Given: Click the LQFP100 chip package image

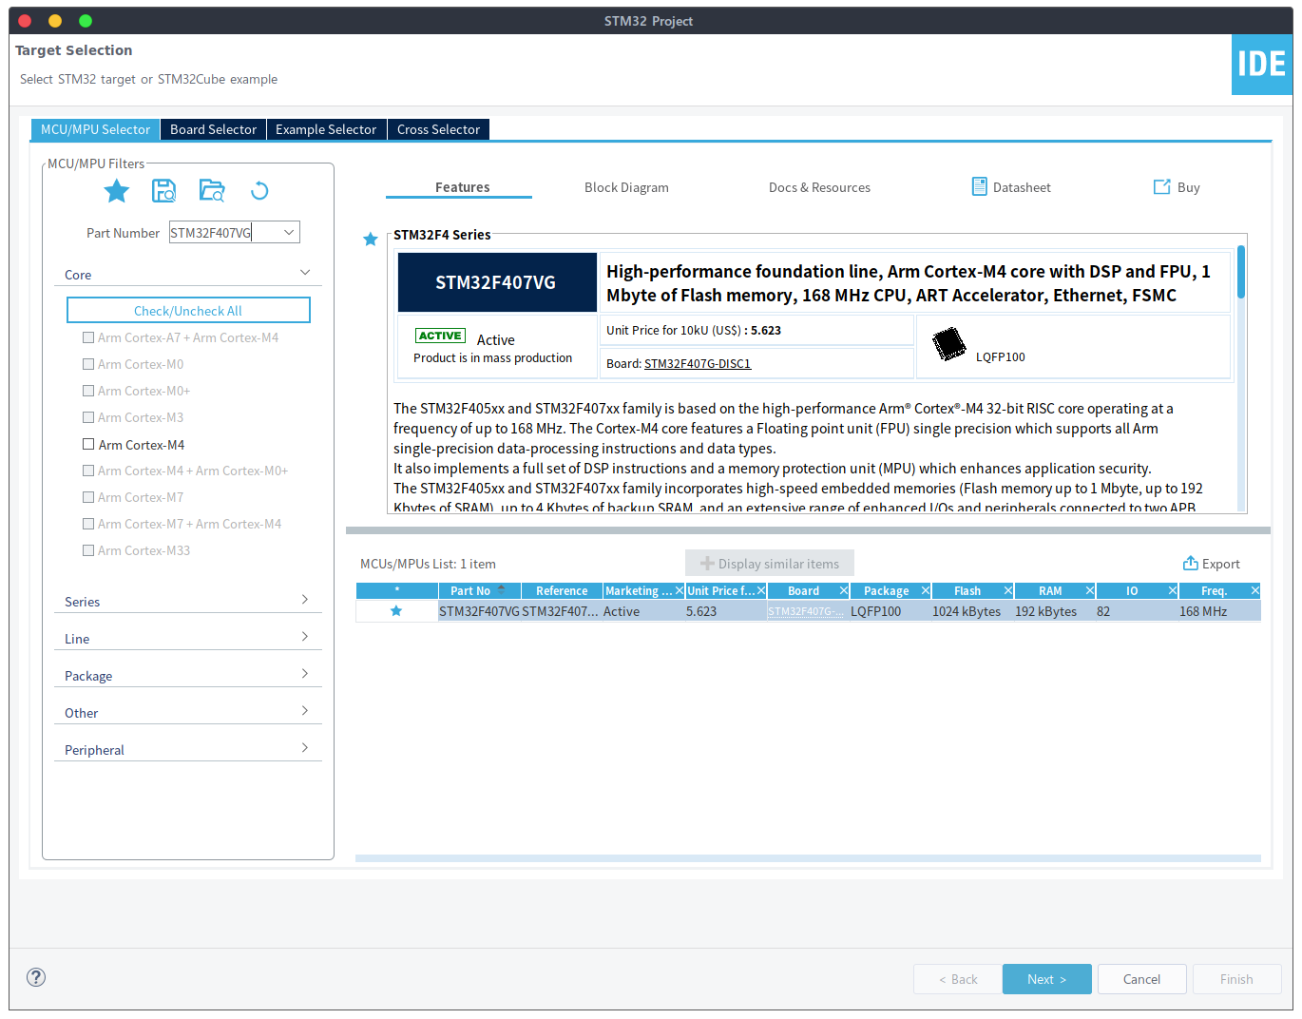Looking at the screenshot, I should tap(948, 344).
